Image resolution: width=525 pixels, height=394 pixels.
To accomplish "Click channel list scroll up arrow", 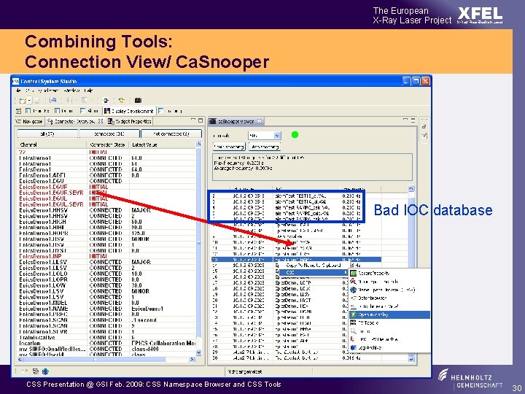I will click(x=198, y=144).
